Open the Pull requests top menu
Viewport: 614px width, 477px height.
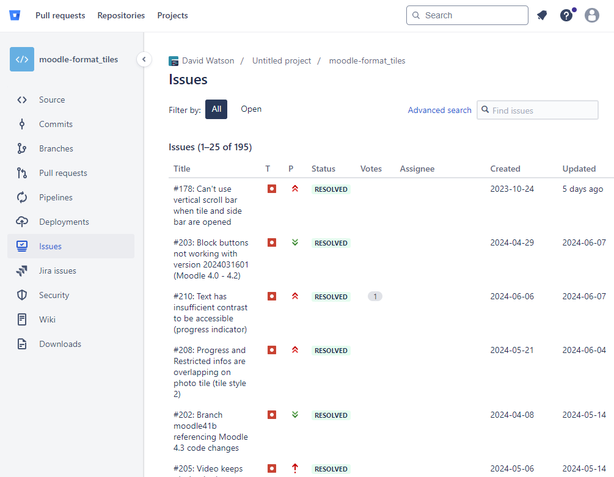point(60,15)
